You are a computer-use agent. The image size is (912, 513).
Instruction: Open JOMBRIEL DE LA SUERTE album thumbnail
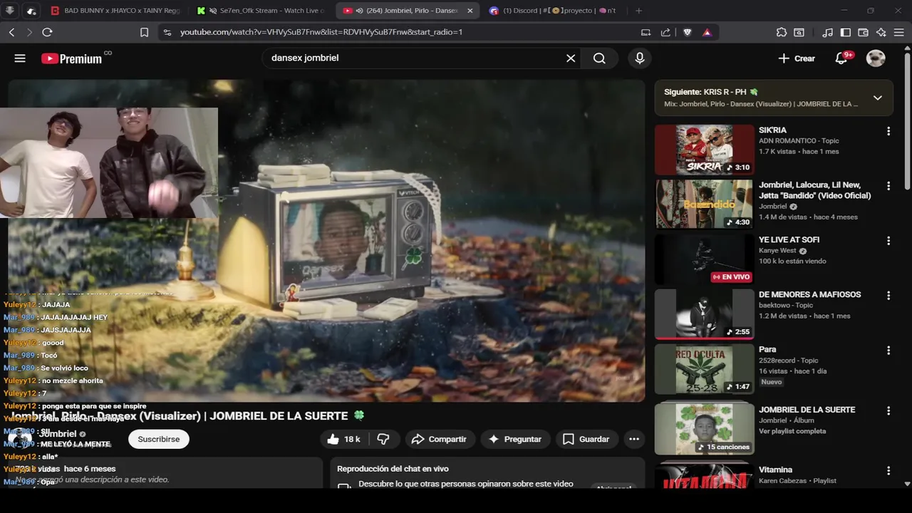pos(704,429)
